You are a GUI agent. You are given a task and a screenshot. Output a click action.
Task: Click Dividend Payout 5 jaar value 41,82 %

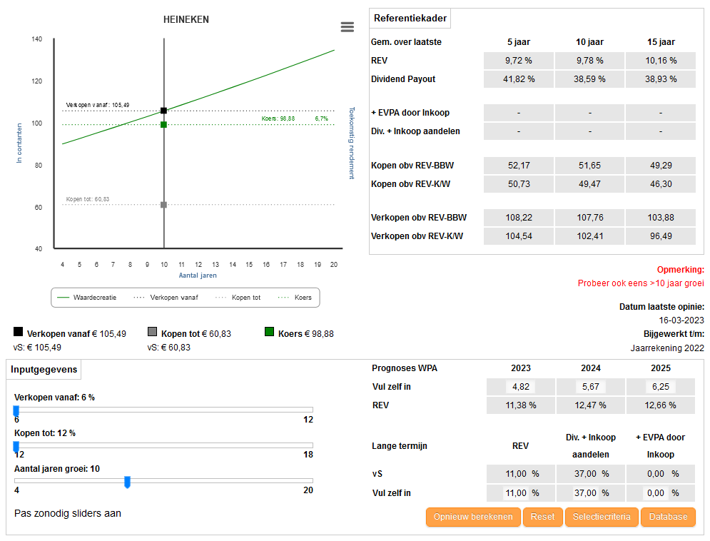519,79
